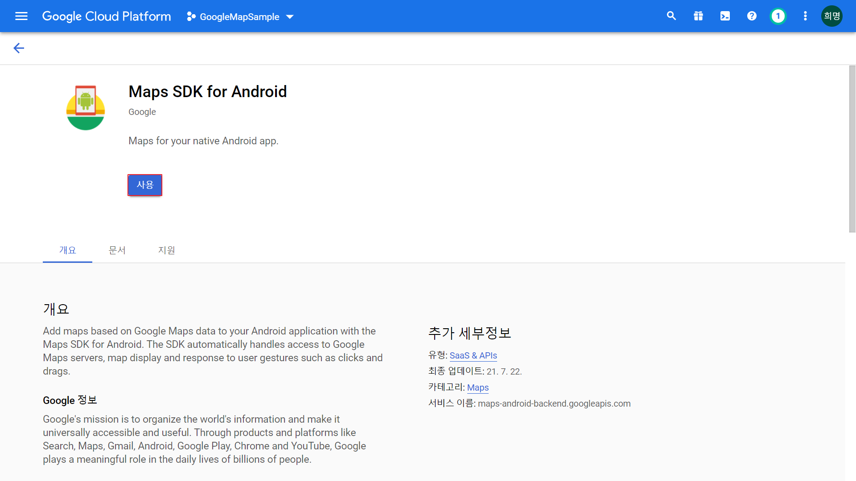Switch to the 지원 support tab
Image resolution: width=856 pixels, height=481 pixels.
click(x=166, y=250)
